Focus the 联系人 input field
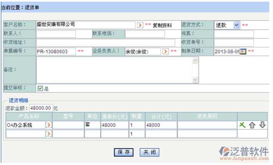This screenshot has height=165, width=273. pos(56,34)
